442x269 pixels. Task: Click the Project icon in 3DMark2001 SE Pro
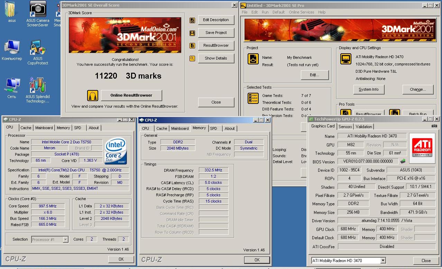click(x=253, y=59)
